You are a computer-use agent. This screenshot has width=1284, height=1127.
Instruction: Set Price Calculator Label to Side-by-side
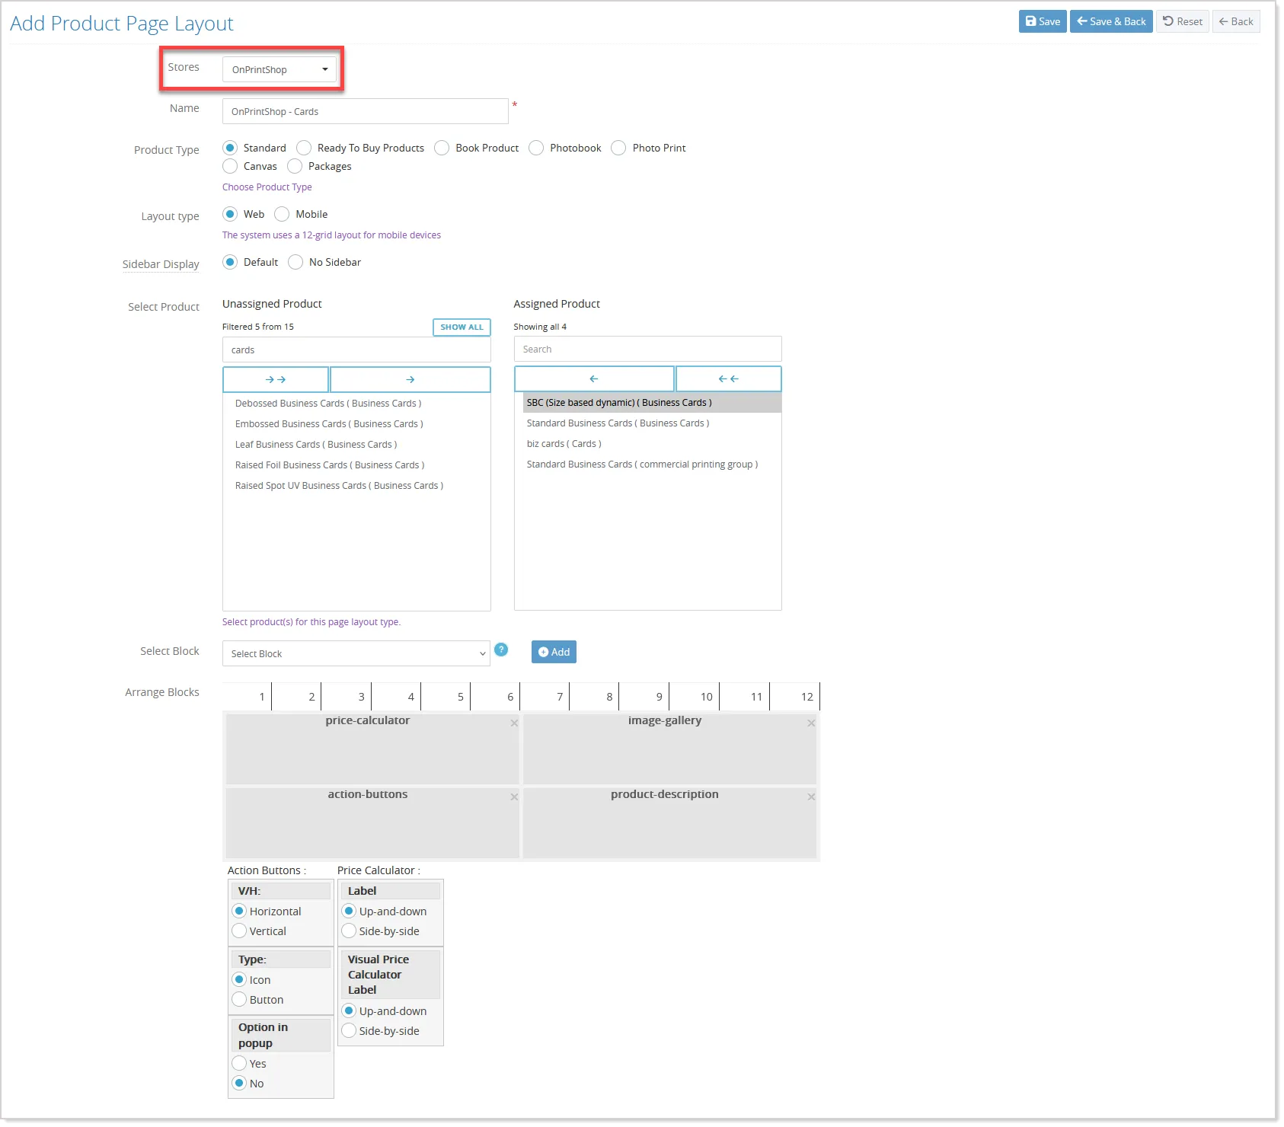(349, 931)
